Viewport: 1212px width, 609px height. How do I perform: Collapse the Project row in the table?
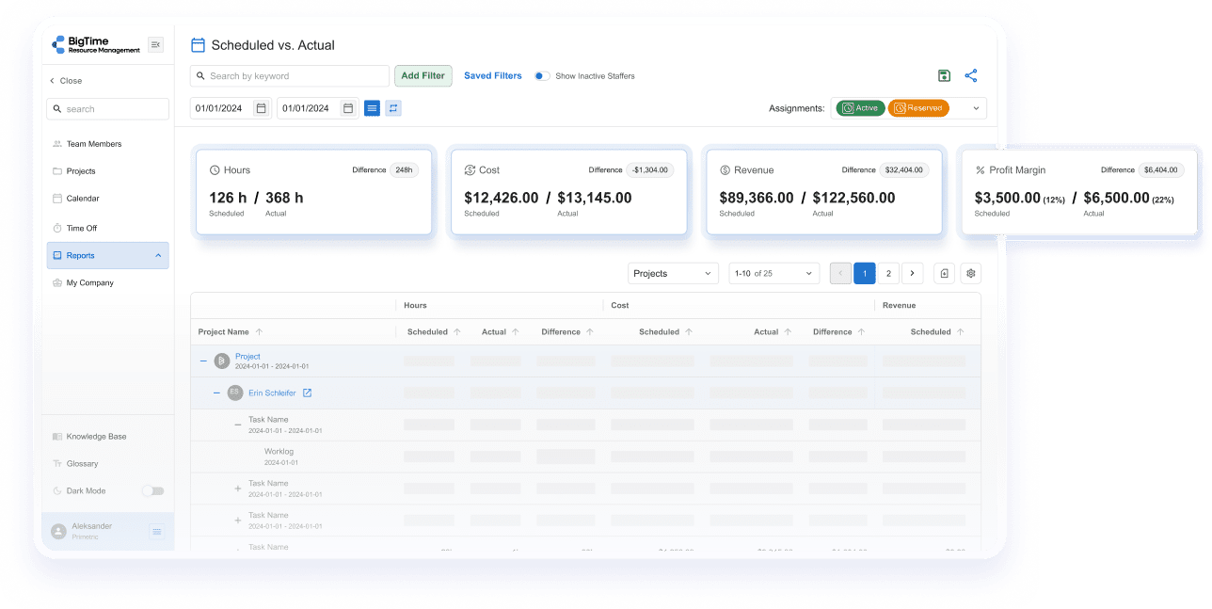(x=203, y=361)
